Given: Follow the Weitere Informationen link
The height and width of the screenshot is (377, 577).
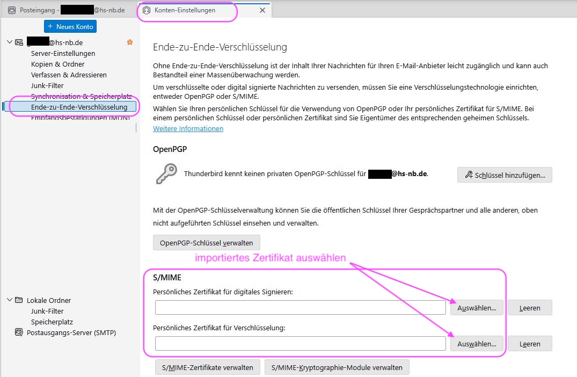Looking at the screenshot, I should 188,128.
